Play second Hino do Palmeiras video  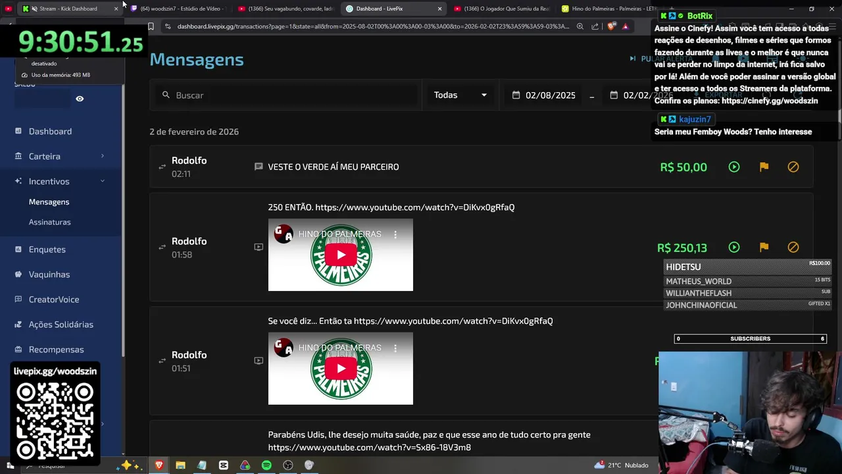(341, 369)
